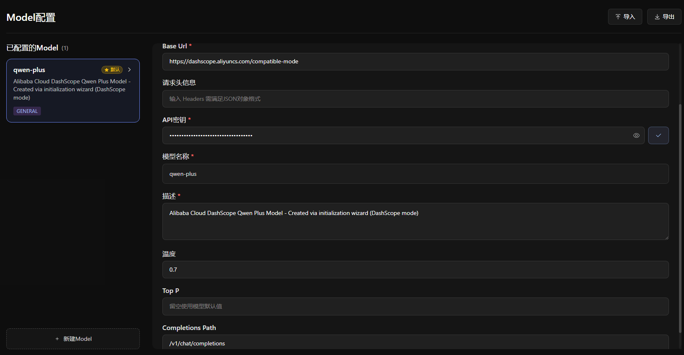The height and width of the screenshot is (355, 684).
Task: Click the form's vertical scrollbar
Action: (x=680, y=217)
